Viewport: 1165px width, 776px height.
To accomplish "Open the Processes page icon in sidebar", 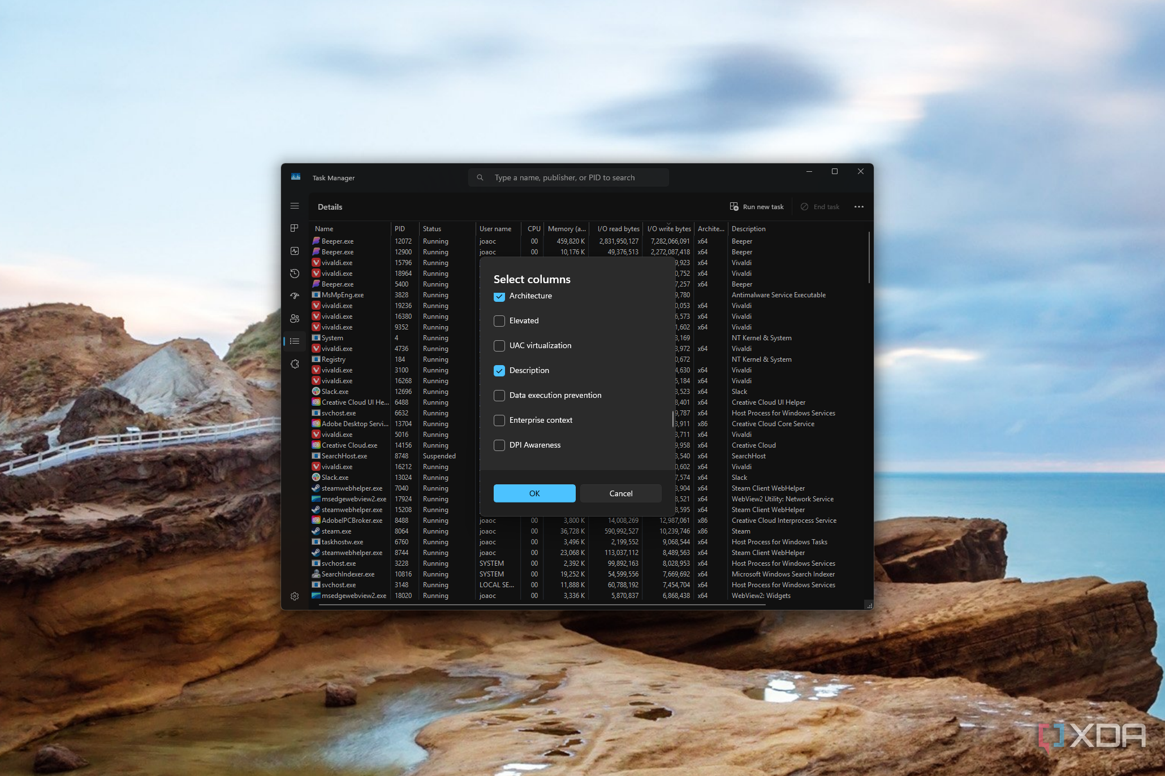I will pos(294,228).
